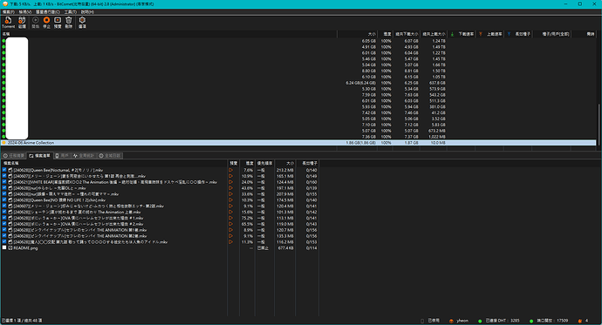Enable the README.png file checkbox
Image resolution: width=602 pixels, height=325 pixels.
click(x=4, y=247)
